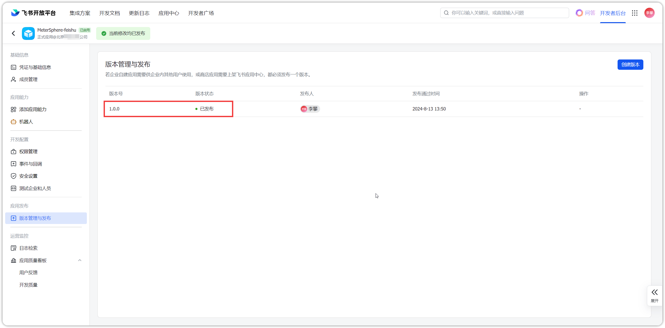The width and height of the screenshot is (665, 328).
Task: Open the 开发文档 menu
Action: pos(110,13)
